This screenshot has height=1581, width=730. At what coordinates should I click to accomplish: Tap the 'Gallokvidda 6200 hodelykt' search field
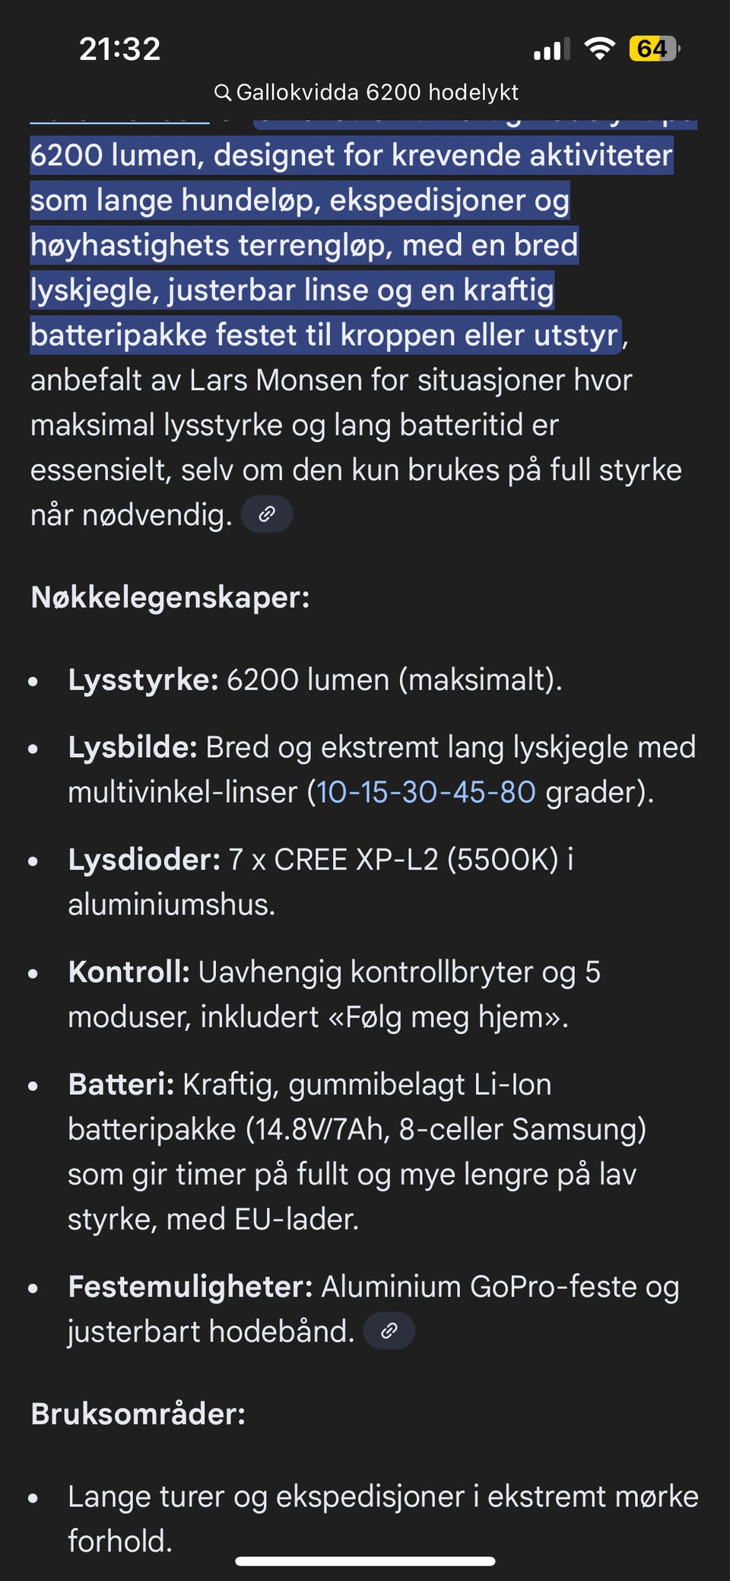point(366,93)
